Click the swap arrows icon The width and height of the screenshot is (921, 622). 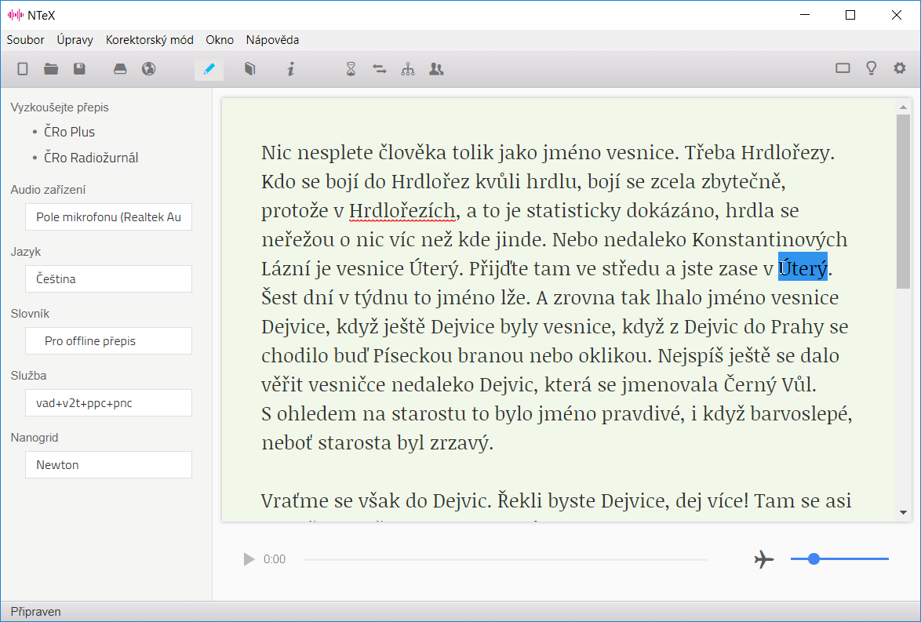[x=380, y=69]
